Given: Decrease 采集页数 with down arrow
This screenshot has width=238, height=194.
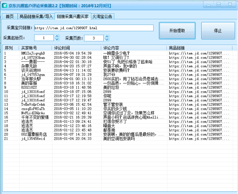Looking at the screenshot, I should [x=107, y=39].
